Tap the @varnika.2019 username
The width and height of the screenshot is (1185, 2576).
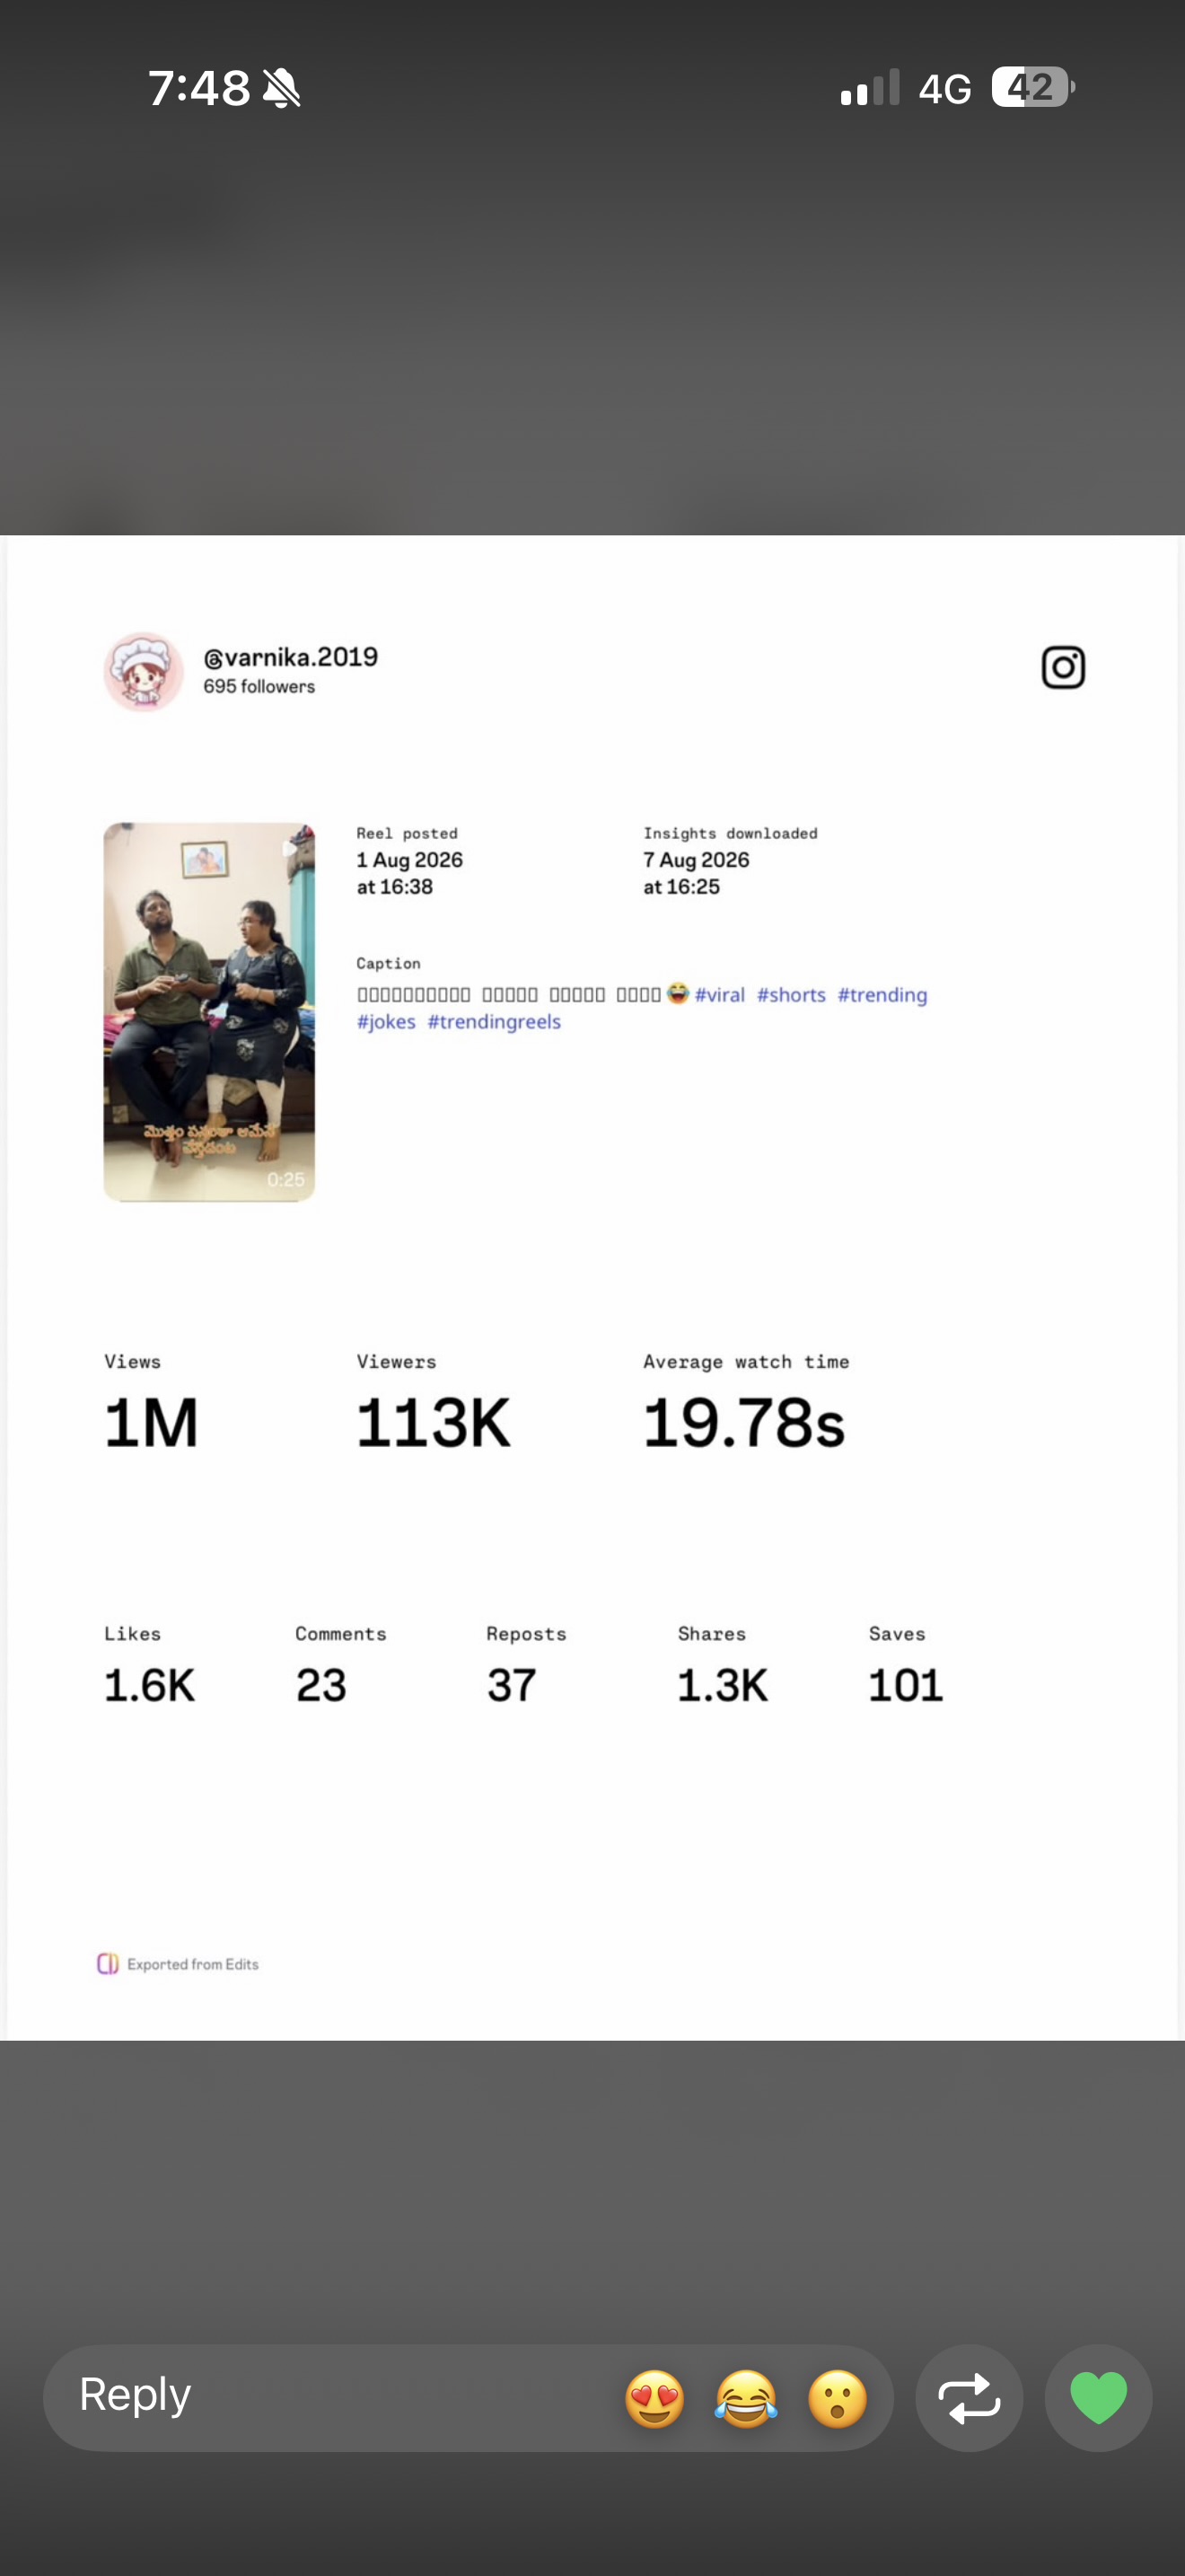291,657
